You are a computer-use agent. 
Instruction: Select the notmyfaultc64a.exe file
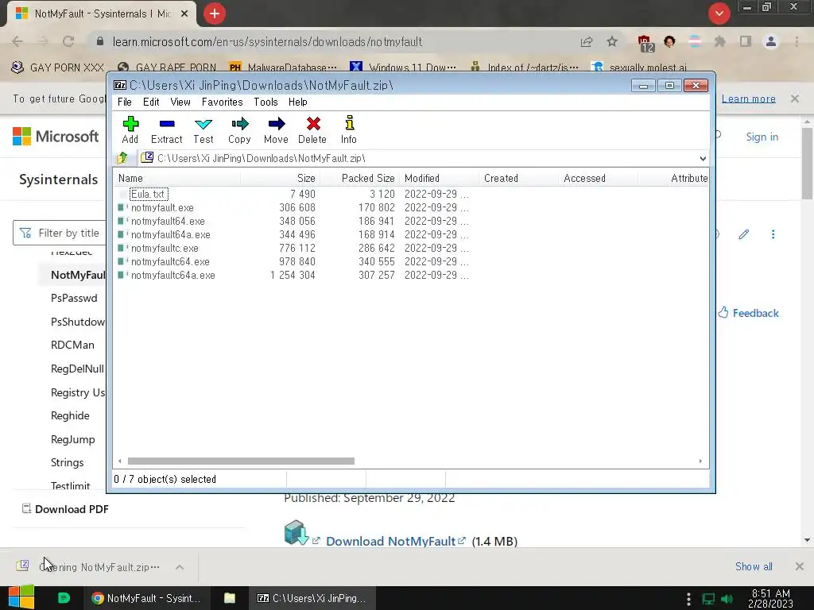click(172, 275)
